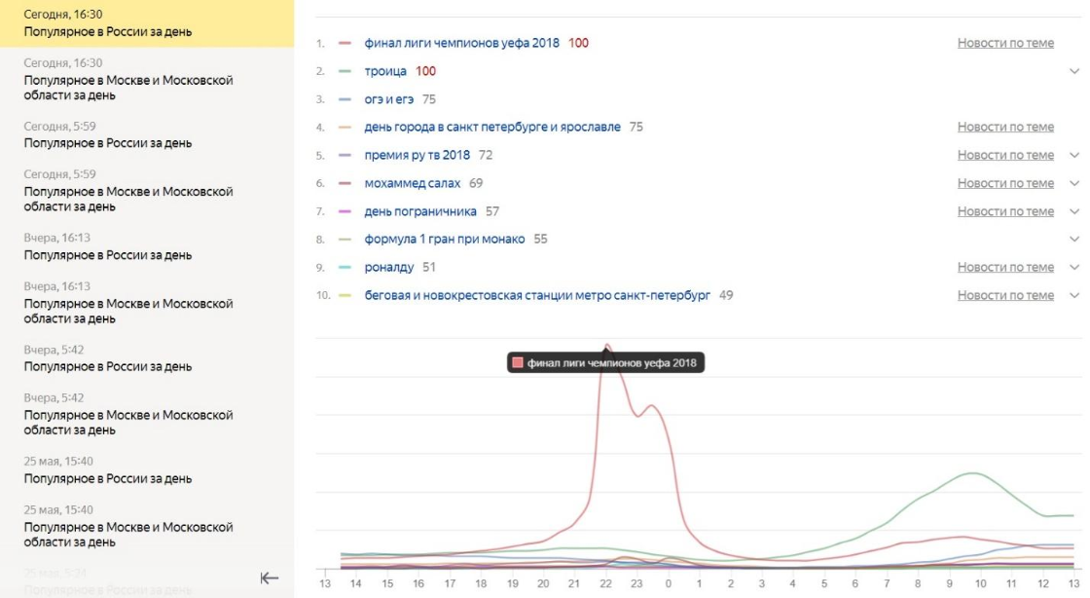Open Новости по теме for день пограничника

(x=1005, y=211)
